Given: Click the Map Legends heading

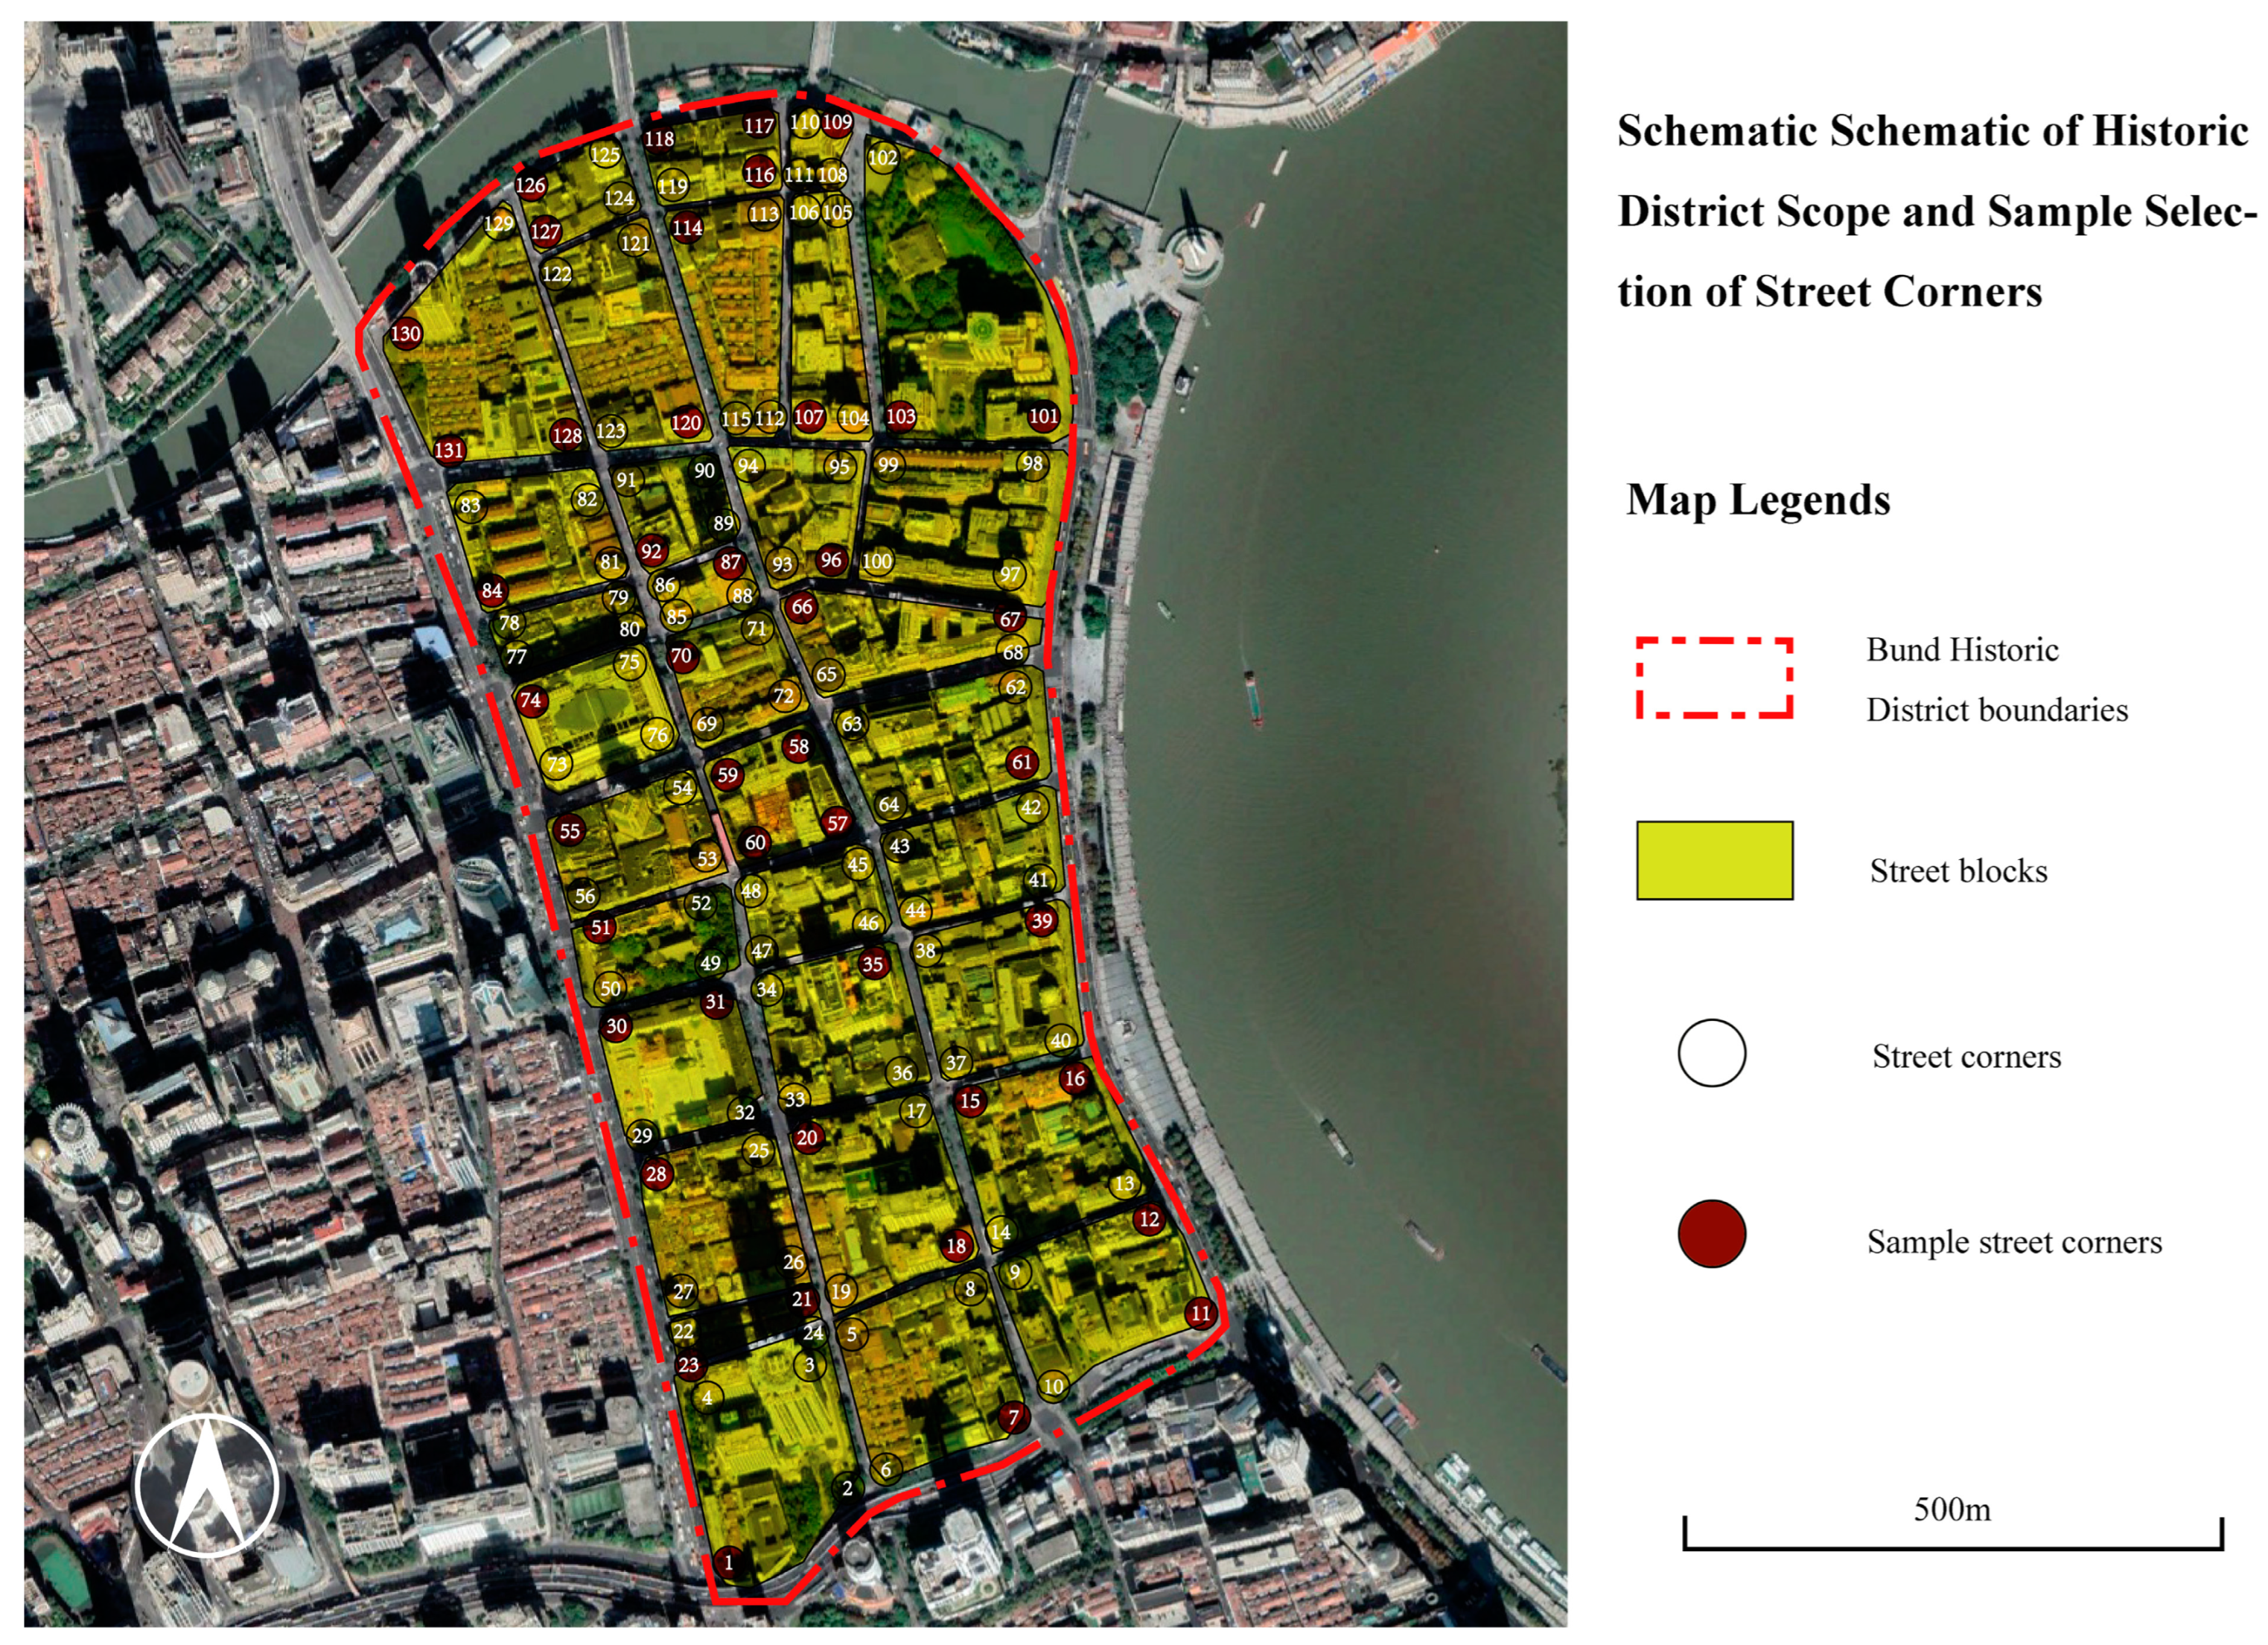Looking at the screenshot, I should coord(1758,500).
